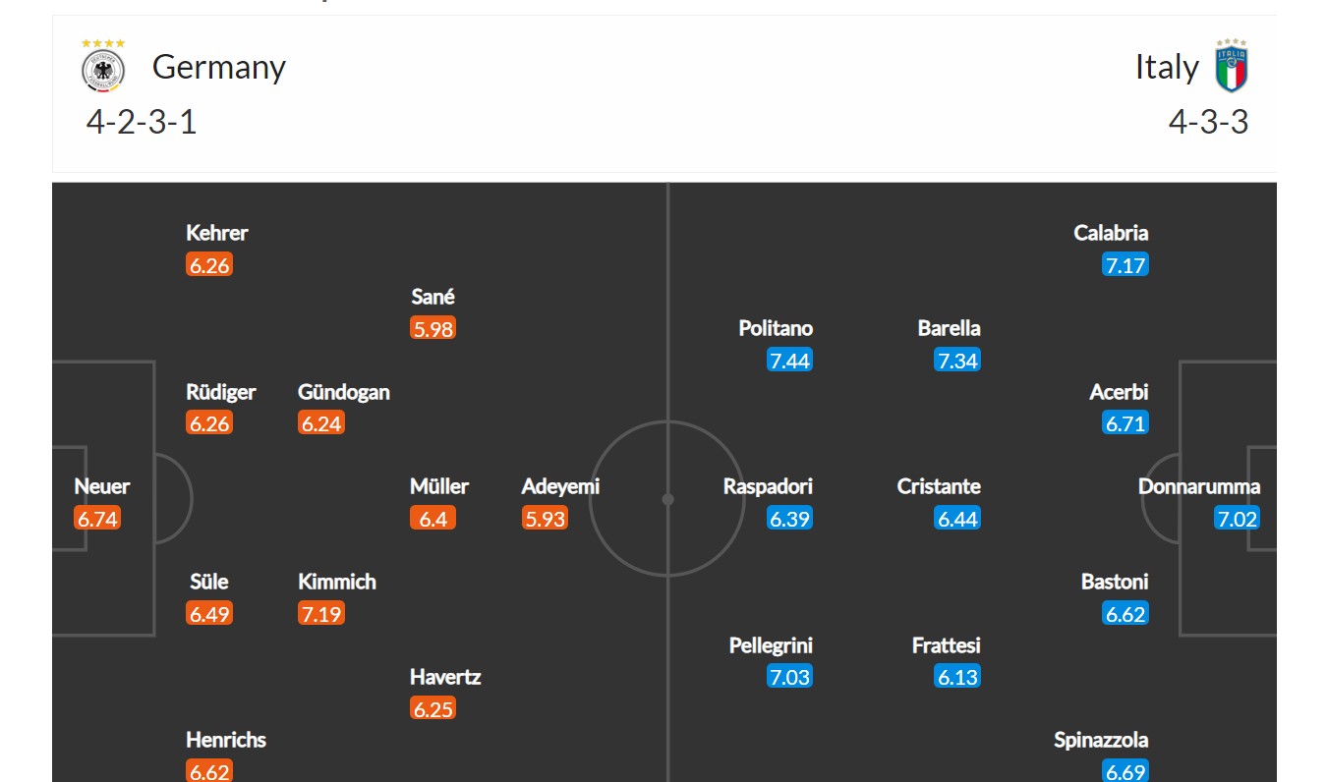The width and height of the screenshot is (1327, 782).
Task: Click the Italy team crest icon
Action: point(1231,67)
